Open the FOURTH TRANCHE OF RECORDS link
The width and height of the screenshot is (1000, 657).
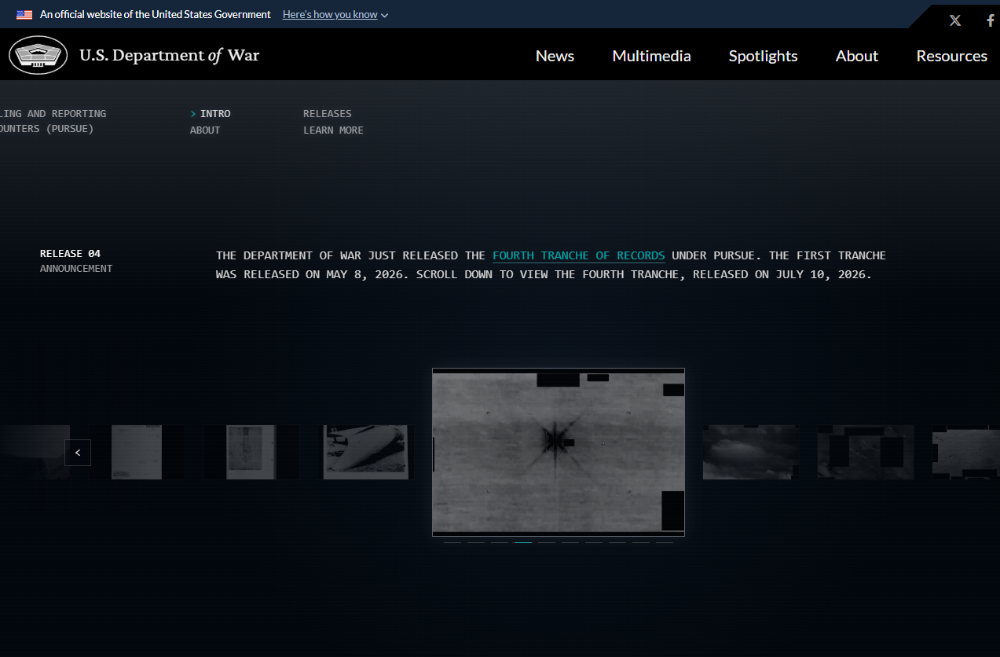[x=579, y=255]
